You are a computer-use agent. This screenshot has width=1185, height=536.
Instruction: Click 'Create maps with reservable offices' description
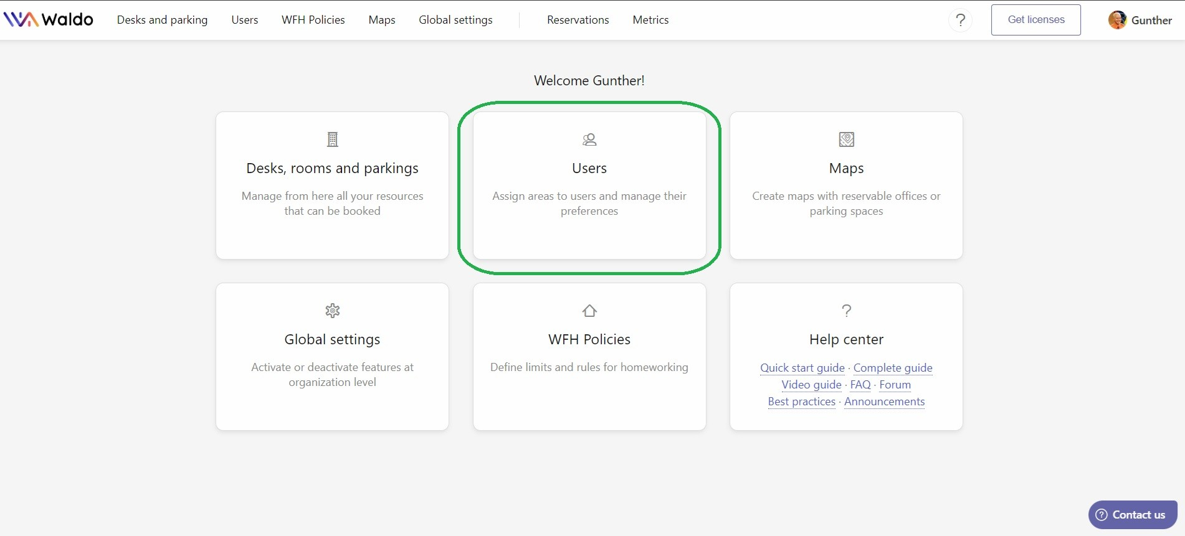(846, 204)
